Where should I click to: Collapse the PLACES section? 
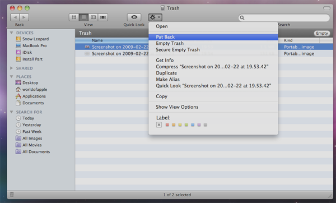coord(12,77)
